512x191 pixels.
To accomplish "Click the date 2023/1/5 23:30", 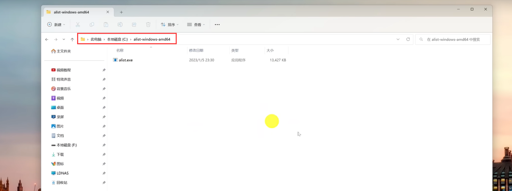I will (202, 60).
